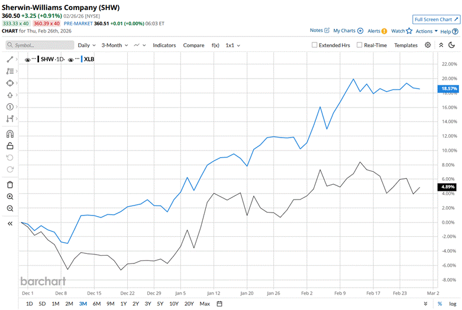Open the XLB series options menu

pyautogui.click(x=77, y=58)
